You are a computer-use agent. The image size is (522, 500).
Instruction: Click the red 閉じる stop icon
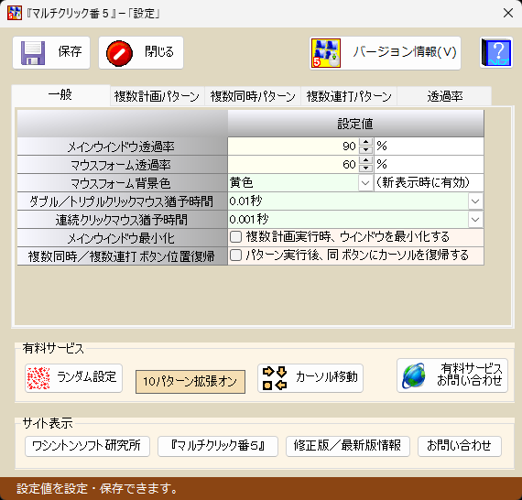tap(119, 53)
